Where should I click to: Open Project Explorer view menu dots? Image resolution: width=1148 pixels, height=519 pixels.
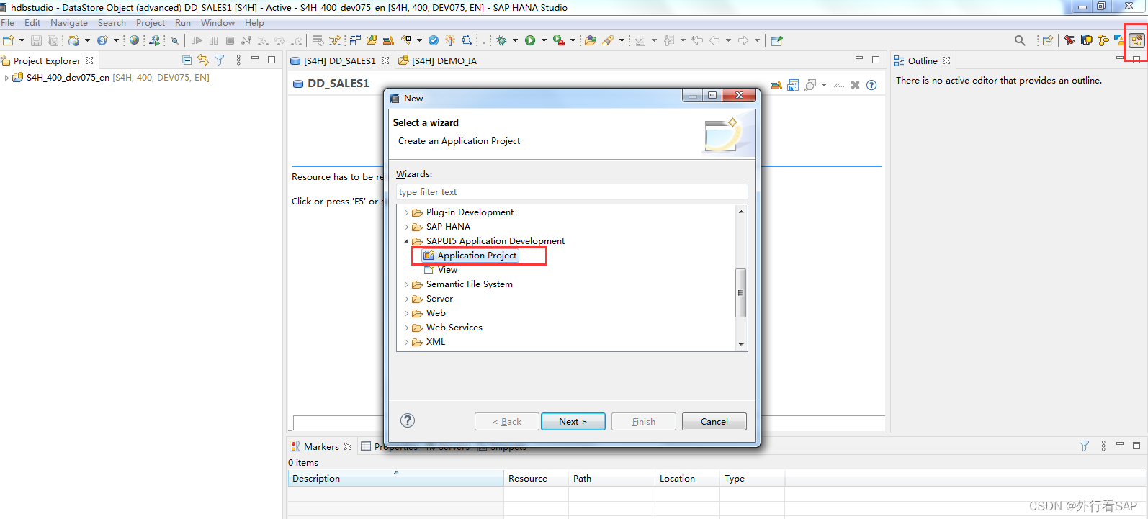point(238,60)
